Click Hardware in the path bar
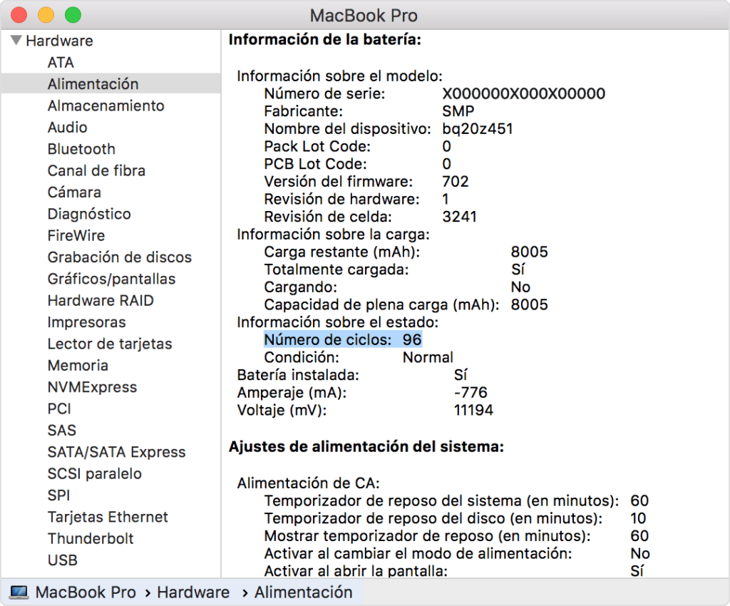 193,592
